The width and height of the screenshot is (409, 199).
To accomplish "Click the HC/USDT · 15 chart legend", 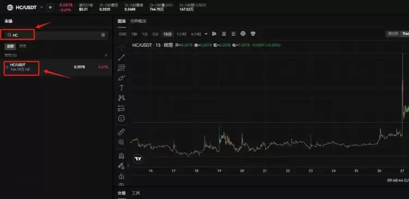I will point(152,45).
